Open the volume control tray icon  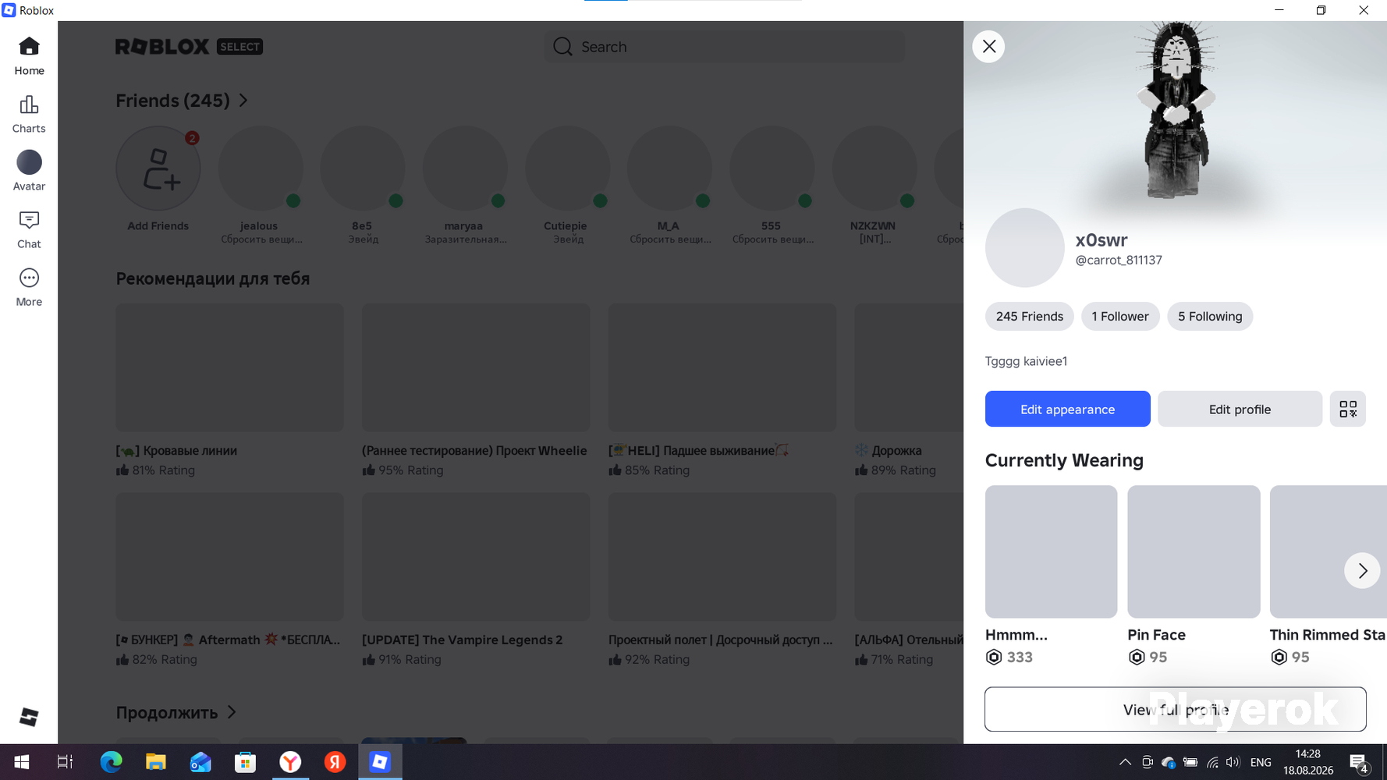pyautogui.click(x=1233, y=762)
